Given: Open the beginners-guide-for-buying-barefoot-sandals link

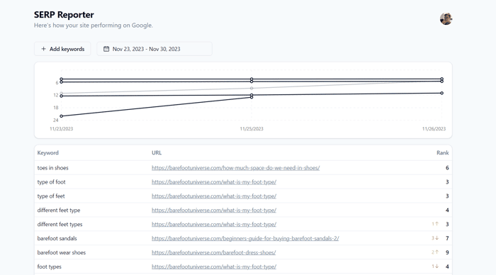Looking at the screenshot, I should click(245, 238).
